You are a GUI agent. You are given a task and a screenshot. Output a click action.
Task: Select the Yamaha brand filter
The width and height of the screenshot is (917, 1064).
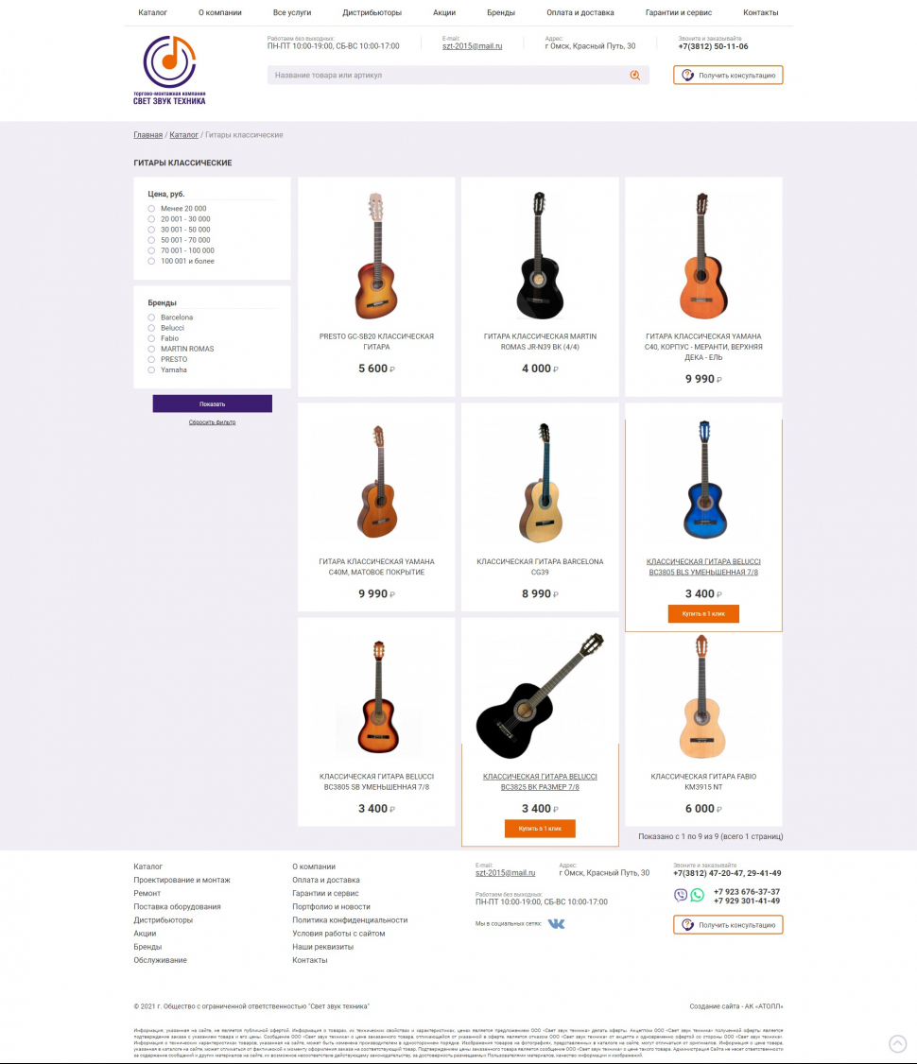151,369
